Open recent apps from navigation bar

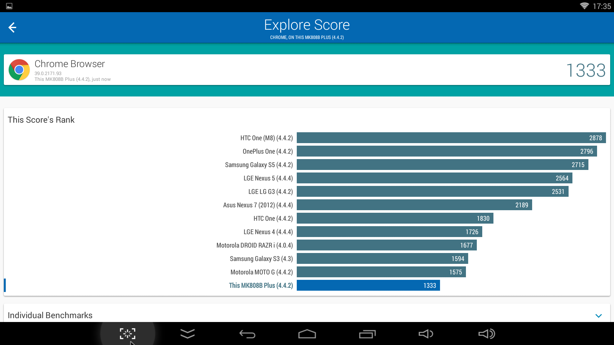tap(367, 334)
